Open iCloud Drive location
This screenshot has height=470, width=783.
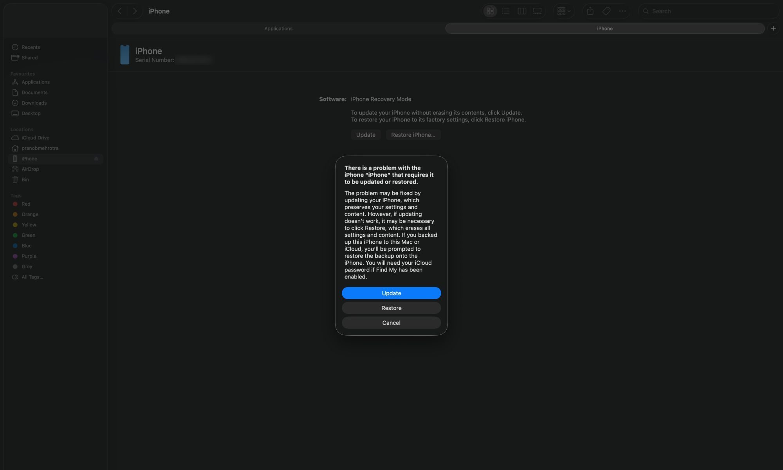point(55,137)
